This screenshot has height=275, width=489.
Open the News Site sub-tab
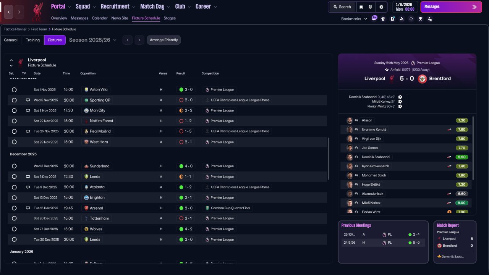[120, 18]
